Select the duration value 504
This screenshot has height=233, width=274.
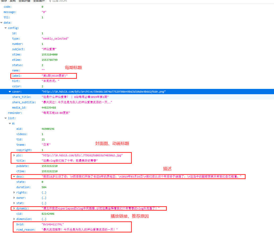pos(44,187)
